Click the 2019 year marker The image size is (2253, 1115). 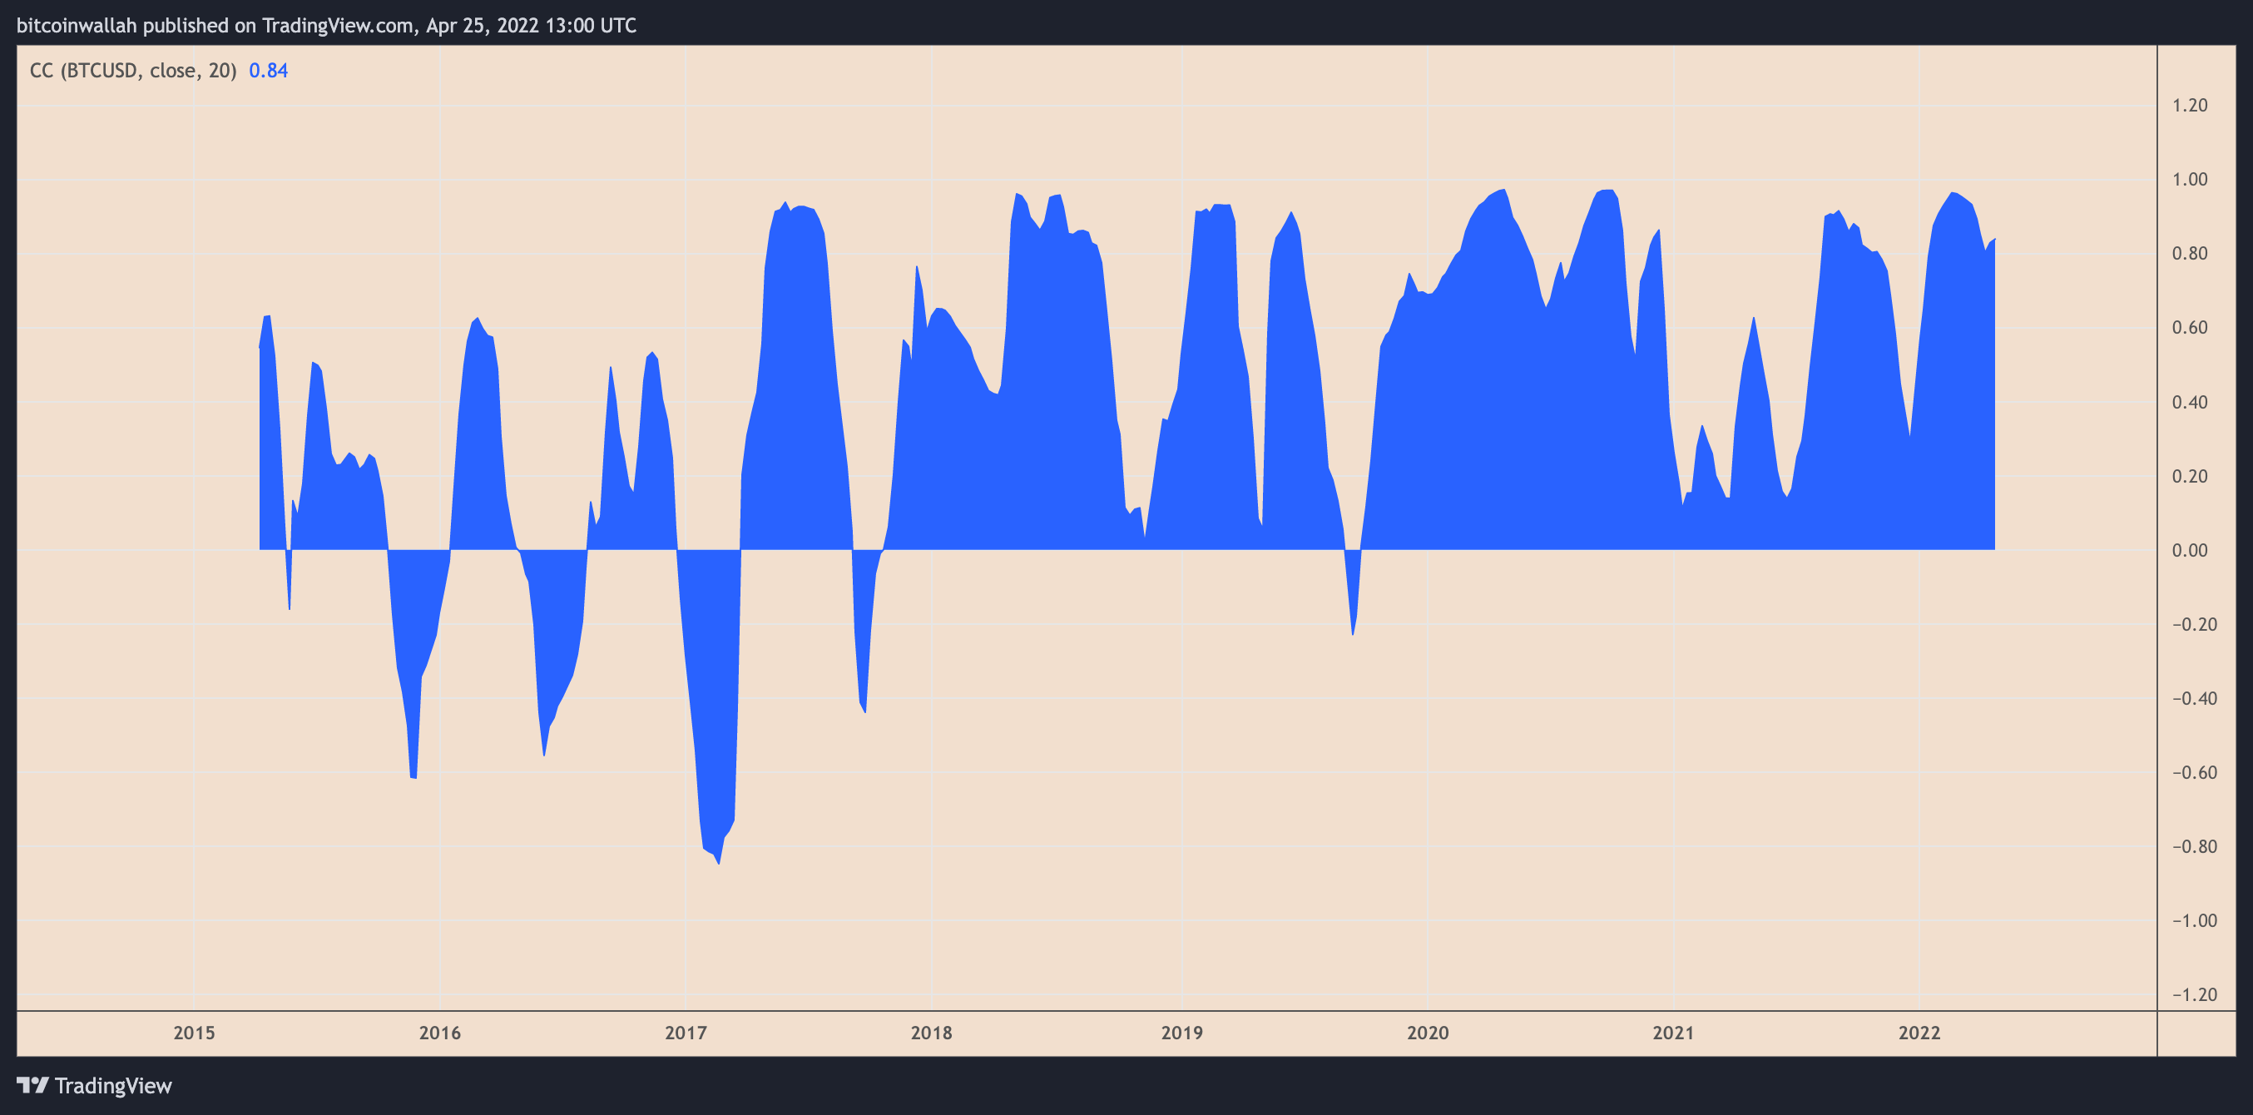(1181, 1033)
